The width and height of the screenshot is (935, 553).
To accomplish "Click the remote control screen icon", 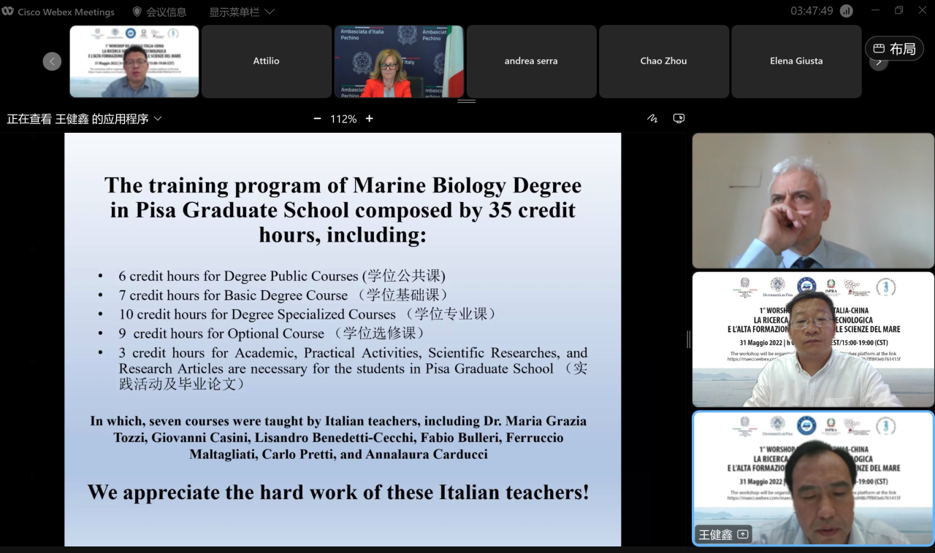I will (x=679, y=119).
